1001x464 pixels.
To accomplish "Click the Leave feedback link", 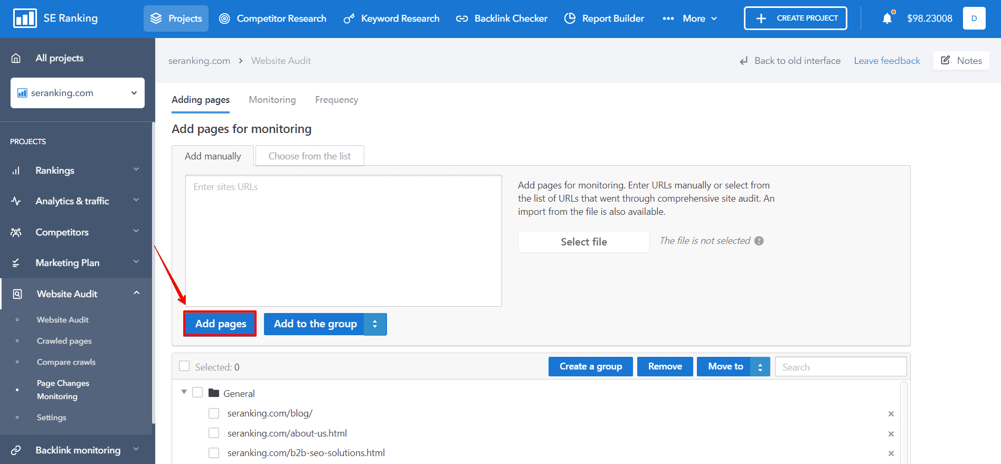I will (x=887, y=61).
